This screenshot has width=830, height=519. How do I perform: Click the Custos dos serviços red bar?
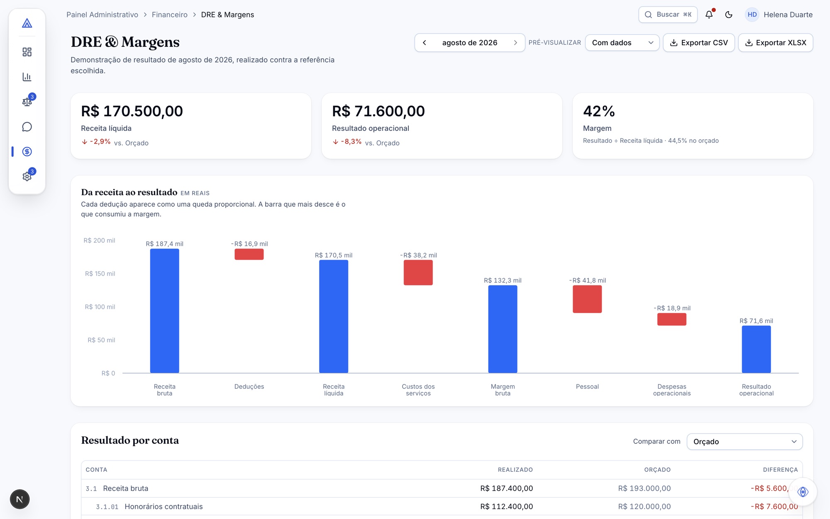(418, 273)
